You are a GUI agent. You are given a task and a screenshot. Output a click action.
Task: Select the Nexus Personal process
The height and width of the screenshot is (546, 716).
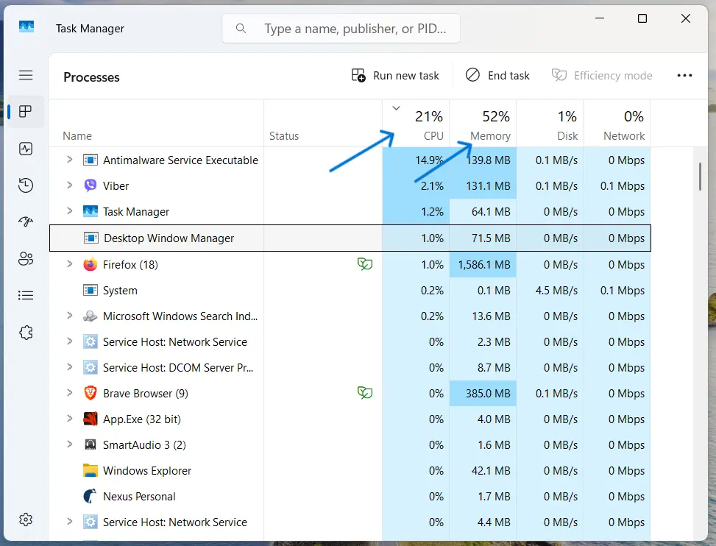pyautogui.click(x=139, y=496)
